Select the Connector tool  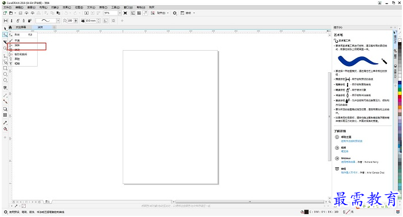point(5,101)
